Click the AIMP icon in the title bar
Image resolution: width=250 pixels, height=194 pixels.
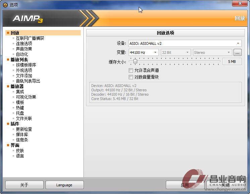pos(5,5)
